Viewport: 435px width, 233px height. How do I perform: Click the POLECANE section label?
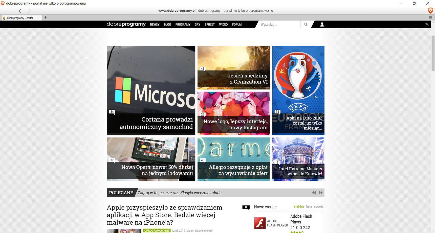[x=121, y=193]
